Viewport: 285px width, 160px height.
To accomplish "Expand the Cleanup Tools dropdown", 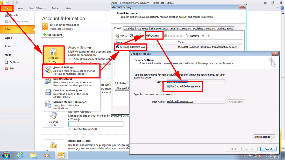I will (53, 120).
